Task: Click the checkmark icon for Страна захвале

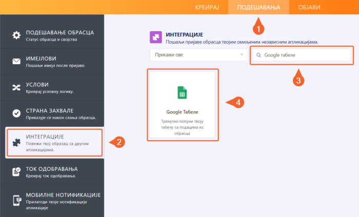Action: click(16, 113)
